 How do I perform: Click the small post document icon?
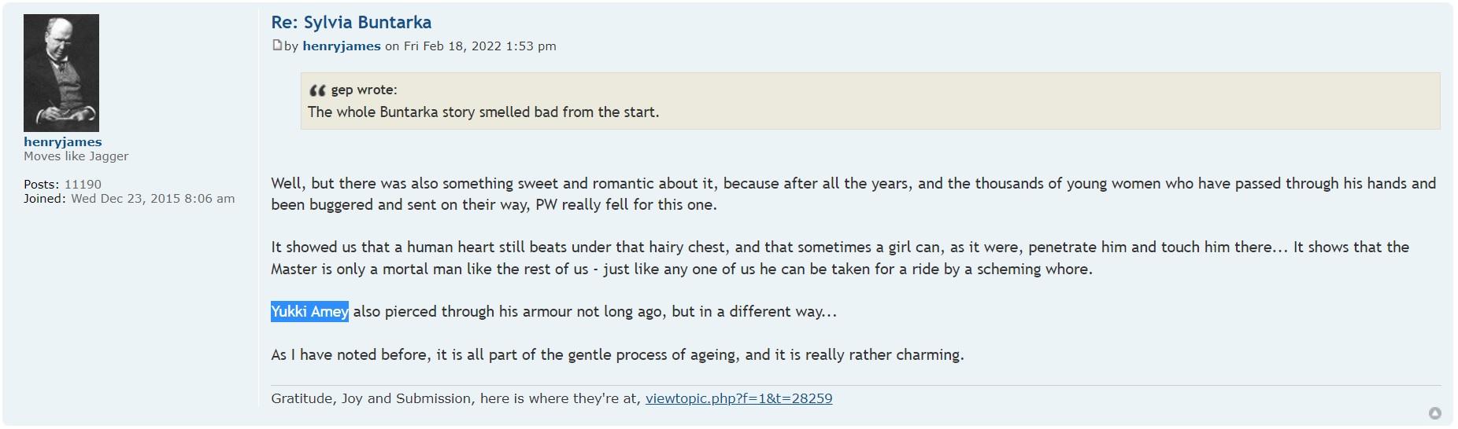click(x=277, y=46)
